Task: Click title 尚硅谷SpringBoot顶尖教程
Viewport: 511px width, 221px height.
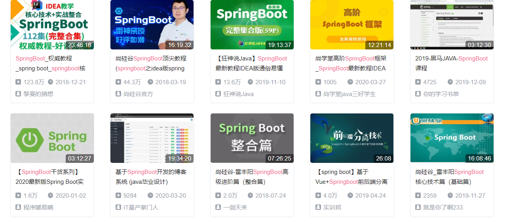Action: coord(151,63)
